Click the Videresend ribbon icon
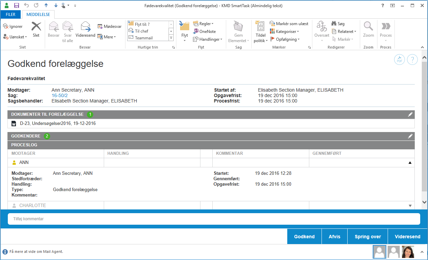428x260 pixels. point(85,26)
